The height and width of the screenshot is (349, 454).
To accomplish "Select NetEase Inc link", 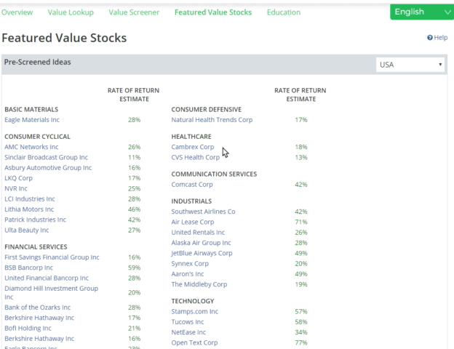I will 188,332.
